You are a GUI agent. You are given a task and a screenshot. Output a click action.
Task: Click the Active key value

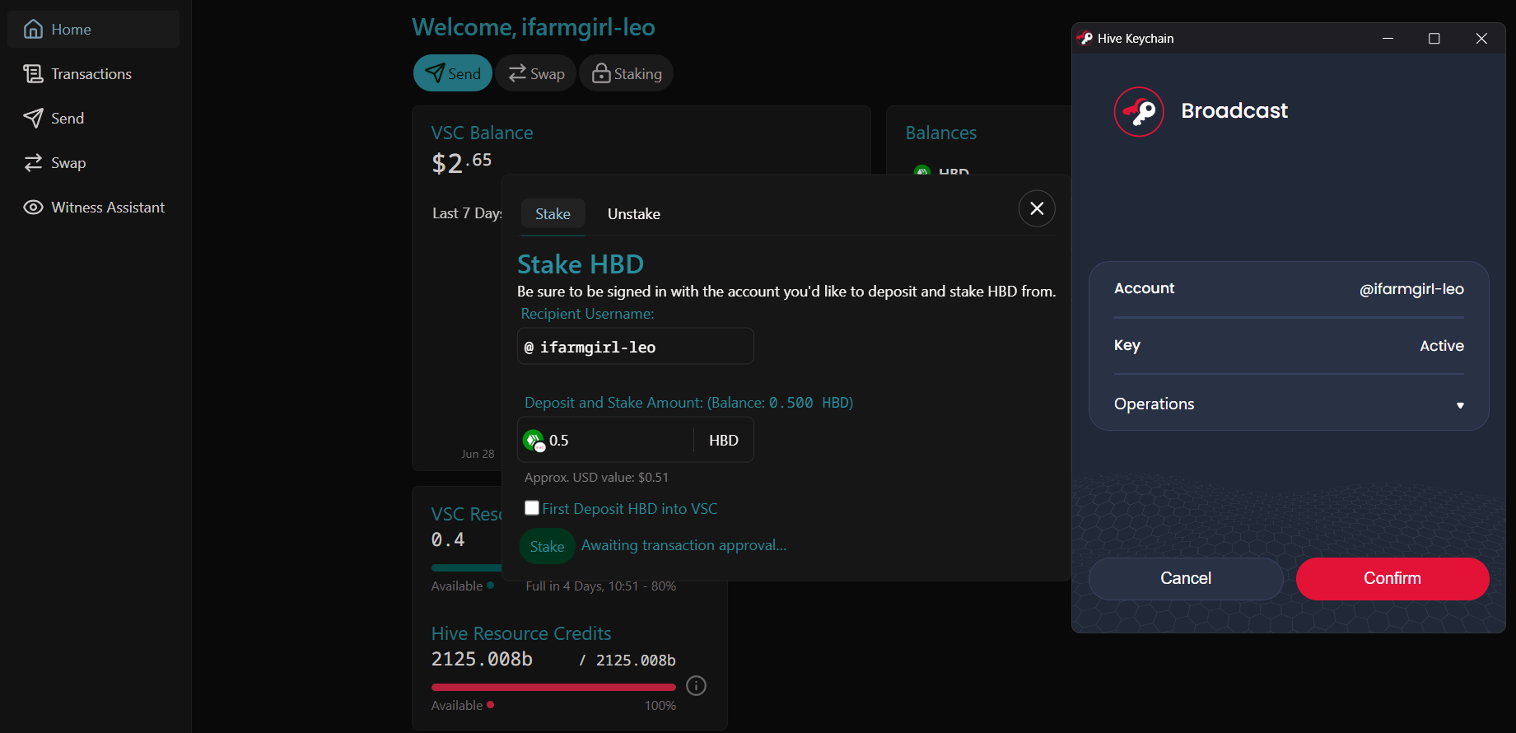coord(1442,346)
